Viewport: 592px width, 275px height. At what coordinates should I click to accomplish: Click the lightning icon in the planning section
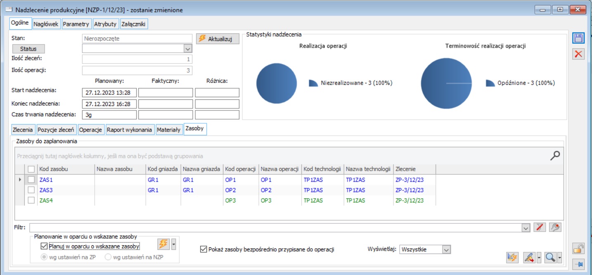pyautogui.click(x=163, y=244)
